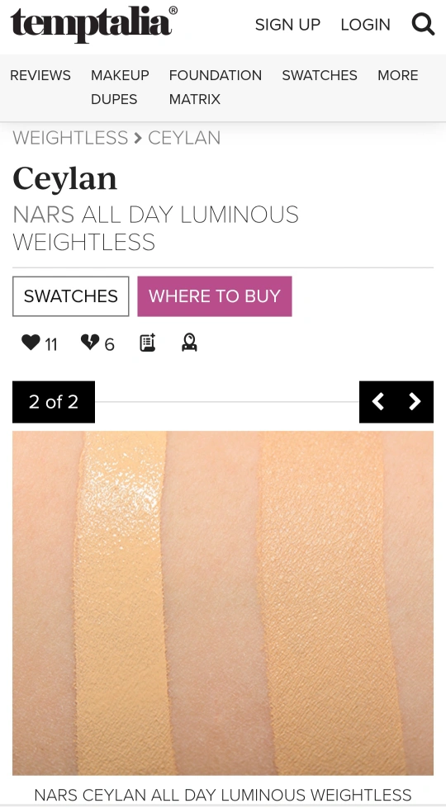Open the Reviews menu item
This screenshot has width=446, height=808.
pos(40,75)
